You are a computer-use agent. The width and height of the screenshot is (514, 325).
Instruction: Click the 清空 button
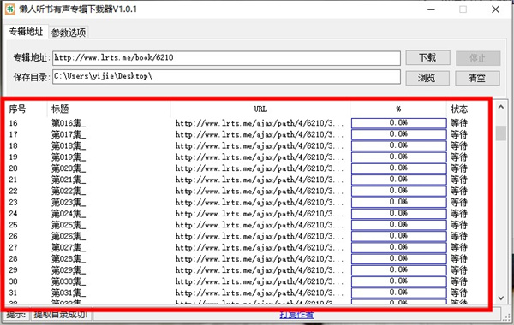pyautogui.click(x=477, y=78)
